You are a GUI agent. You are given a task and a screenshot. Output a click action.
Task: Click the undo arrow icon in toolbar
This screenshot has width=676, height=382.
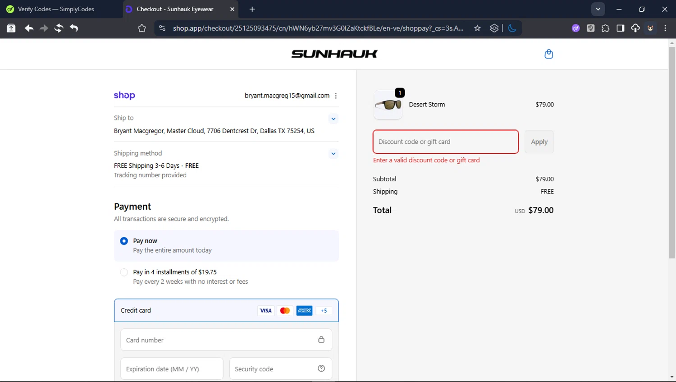tap(74, 28)
